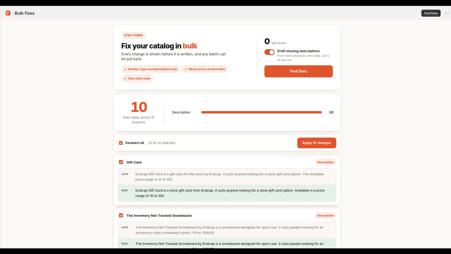Screen dimensions: 451x254
Task: Click the breadcrumb chevron beside Bulk fixes
Action: coord(12,13)
